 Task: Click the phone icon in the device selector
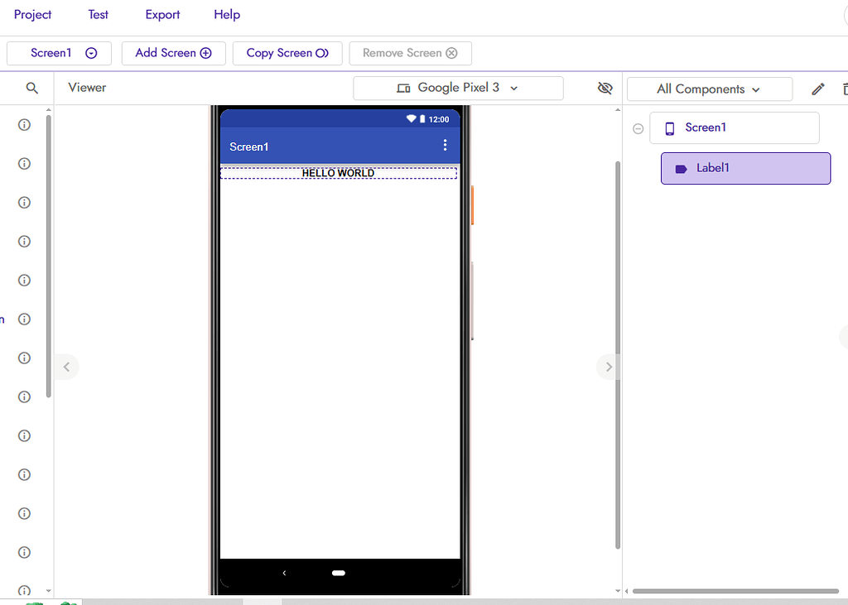point(403,88)
